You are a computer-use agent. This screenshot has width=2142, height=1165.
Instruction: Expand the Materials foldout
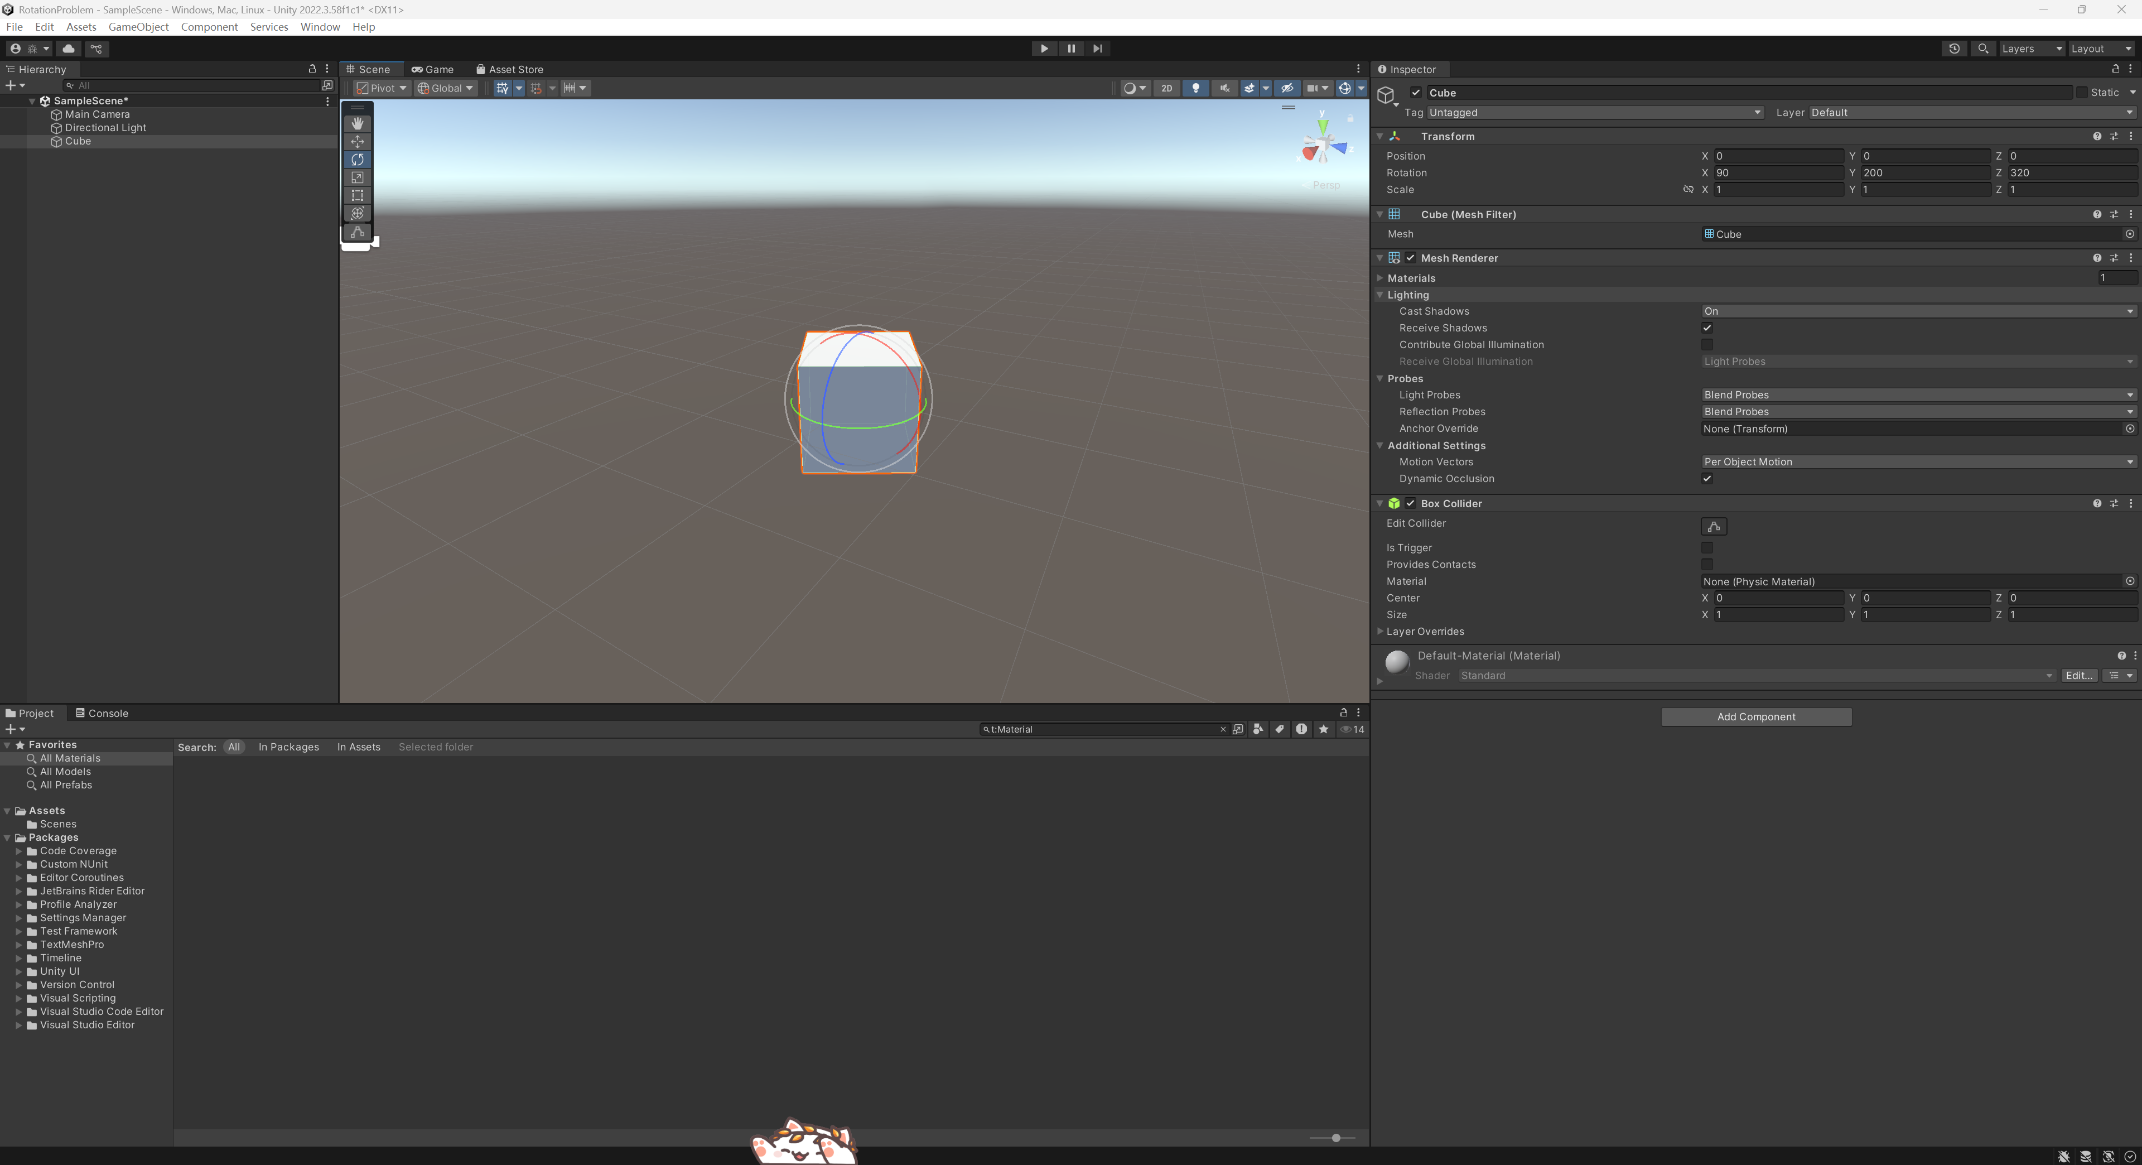(1381, 278)
